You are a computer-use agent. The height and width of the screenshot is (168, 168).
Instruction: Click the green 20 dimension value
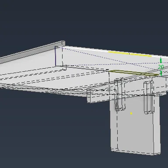tap(161, 67)
